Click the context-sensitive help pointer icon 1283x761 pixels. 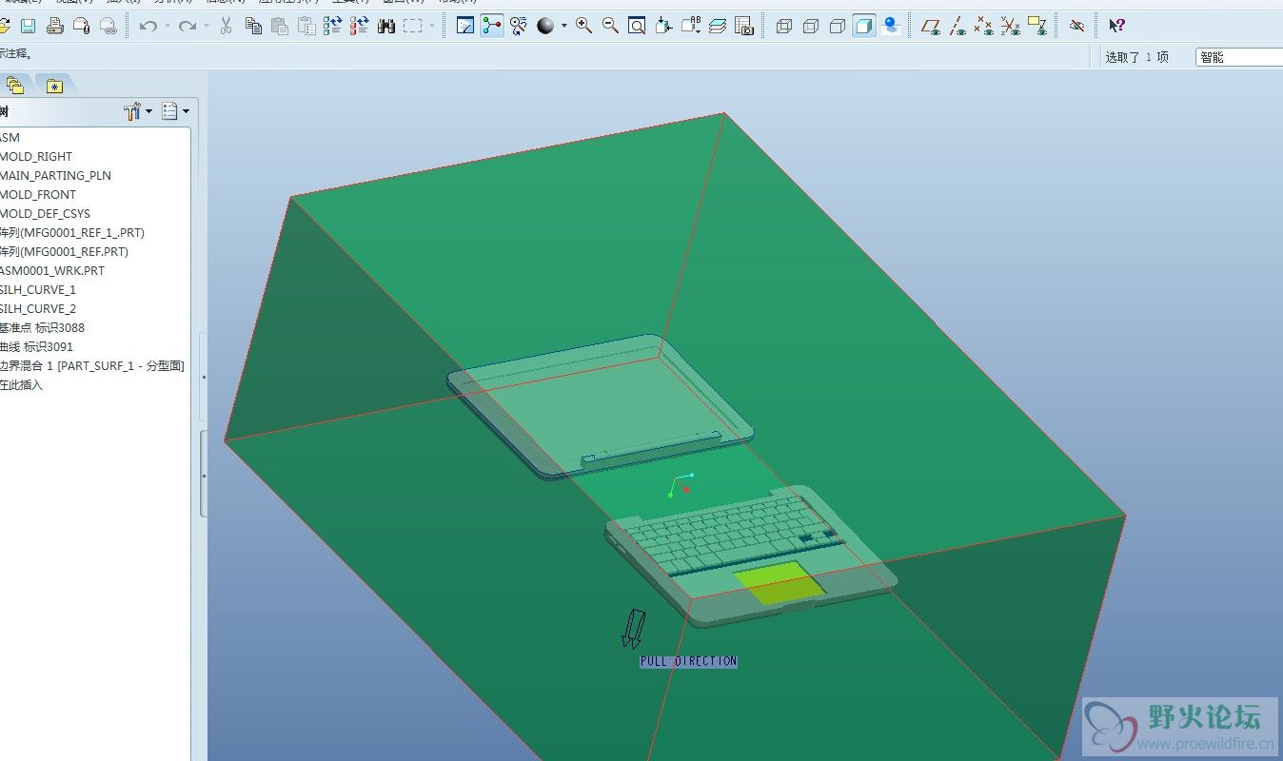click(x=1117, y=27)
